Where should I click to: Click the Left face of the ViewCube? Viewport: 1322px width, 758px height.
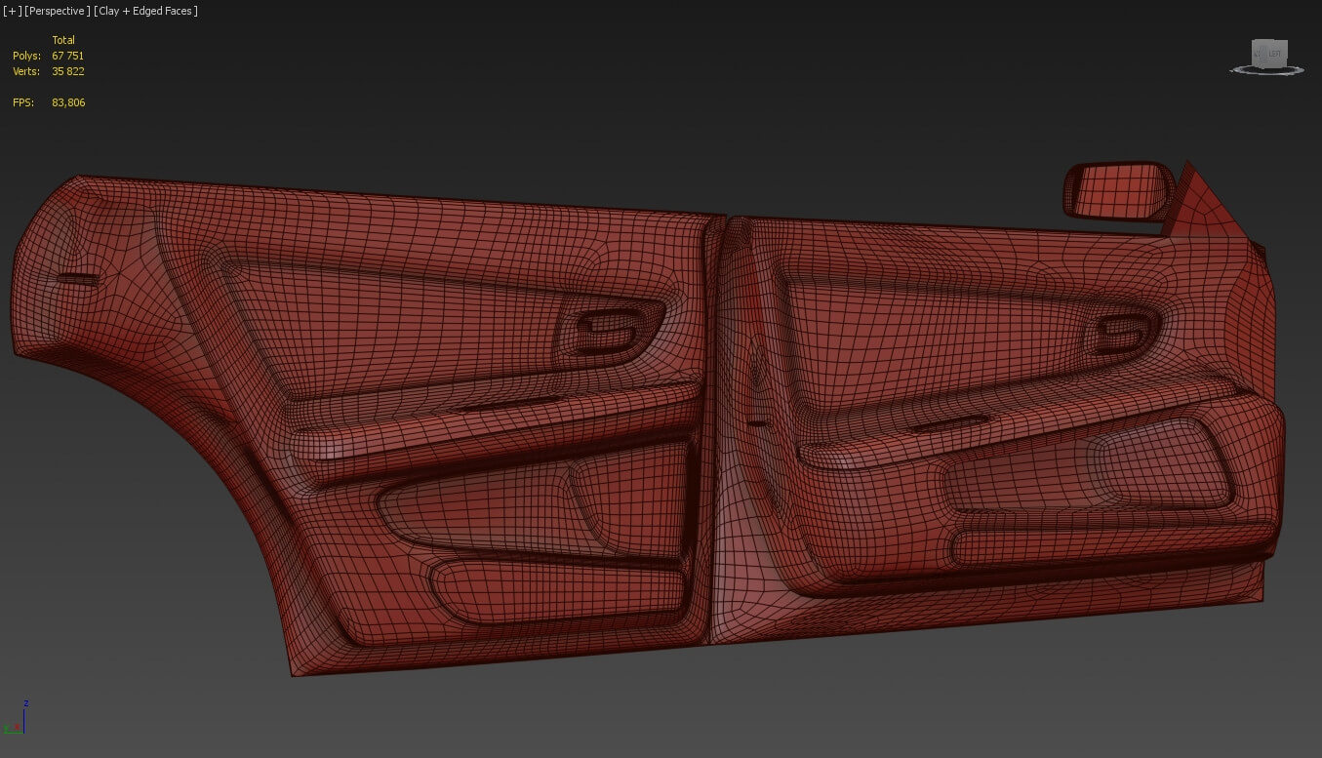[1272, 53]
